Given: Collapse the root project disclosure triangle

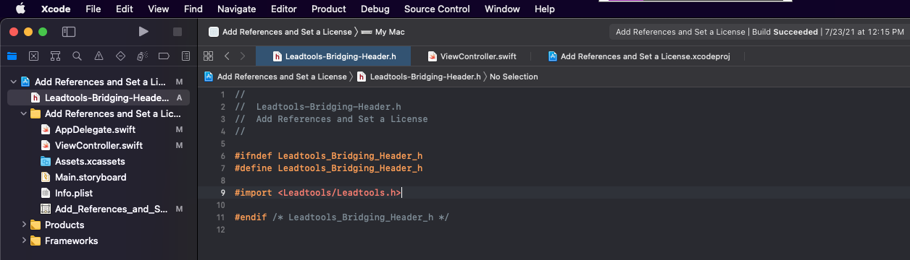Looking at the screenshot, I should [x=13, y=82].
